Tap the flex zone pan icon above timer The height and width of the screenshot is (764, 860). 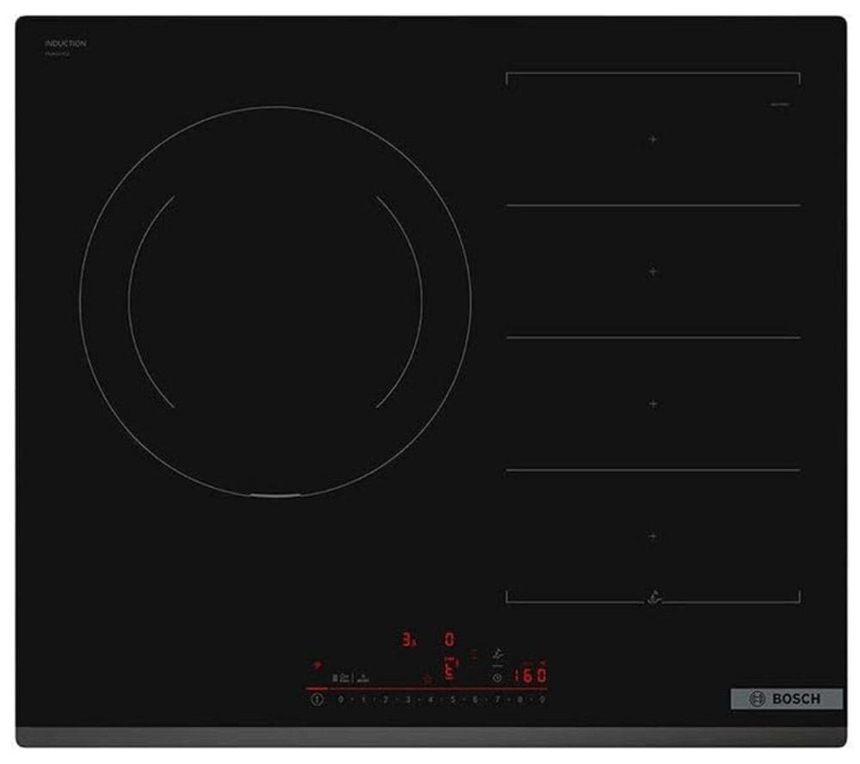498,654
